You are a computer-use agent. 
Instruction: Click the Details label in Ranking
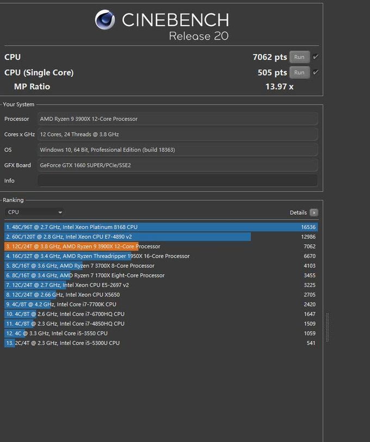tap(298, 213)
